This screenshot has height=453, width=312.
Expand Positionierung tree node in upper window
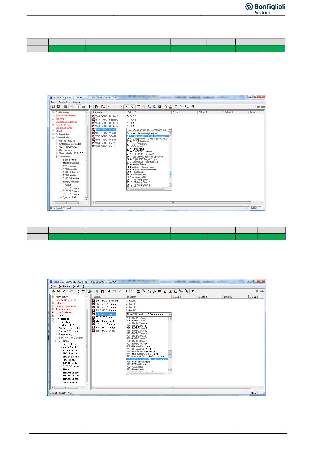tap(53, 112)
